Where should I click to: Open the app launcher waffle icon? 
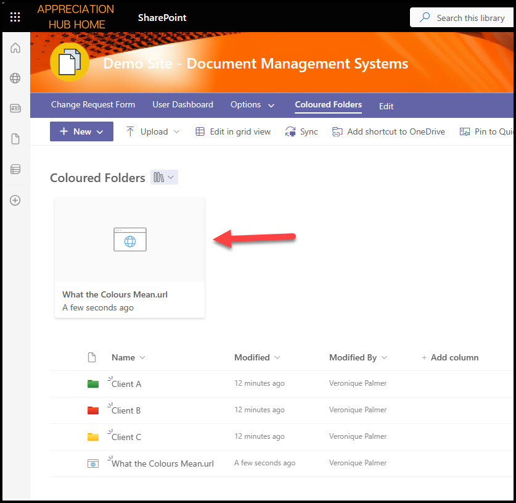(x=15, y=17)
